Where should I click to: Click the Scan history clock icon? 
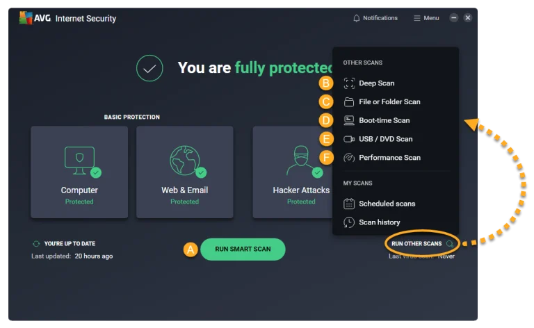[x=349, y=222]
